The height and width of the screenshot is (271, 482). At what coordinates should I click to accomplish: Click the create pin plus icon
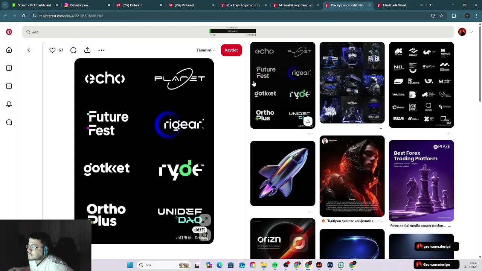click(9, 86)
